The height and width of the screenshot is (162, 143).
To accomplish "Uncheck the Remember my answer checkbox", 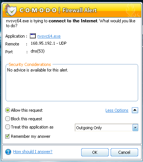I will coord(7,136).
